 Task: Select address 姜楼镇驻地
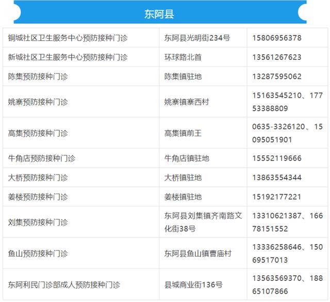point(183,197)
